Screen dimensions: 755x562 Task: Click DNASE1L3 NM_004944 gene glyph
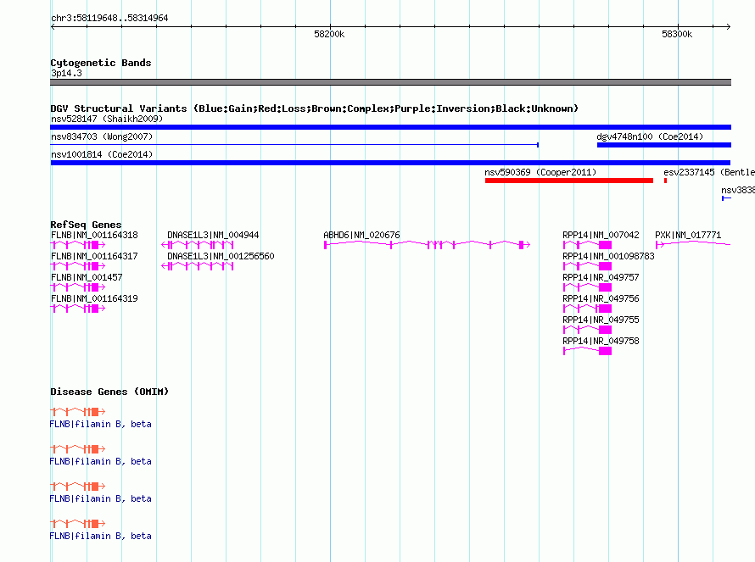198,245
